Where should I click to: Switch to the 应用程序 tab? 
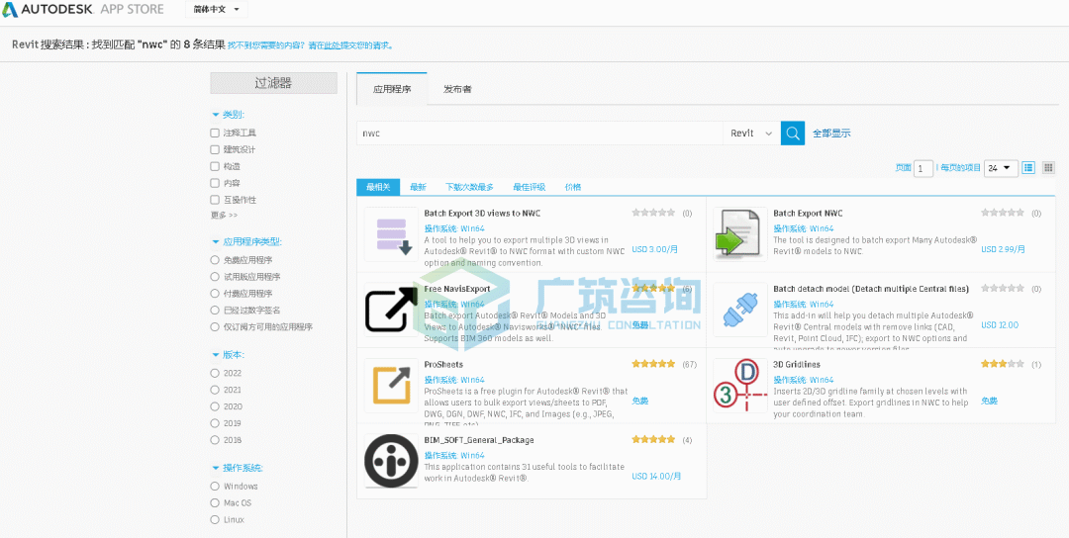(x=392, y=89)
